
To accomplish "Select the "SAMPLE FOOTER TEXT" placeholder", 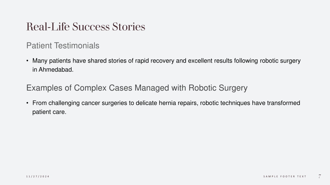I will [x=285, y=176].
